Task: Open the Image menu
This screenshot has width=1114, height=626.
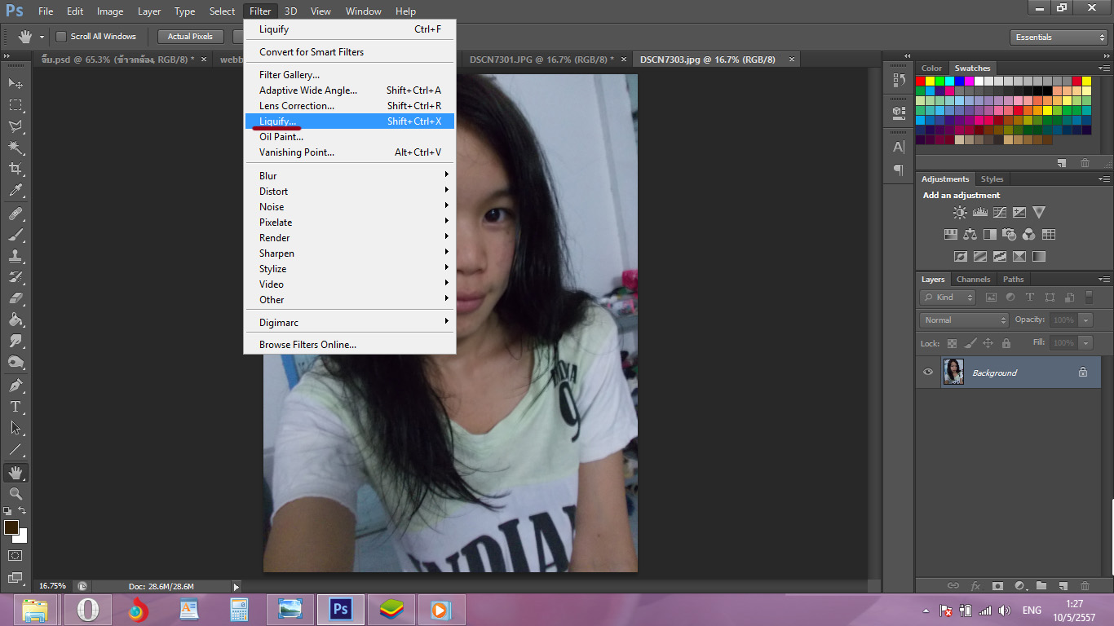Action: 110,11
